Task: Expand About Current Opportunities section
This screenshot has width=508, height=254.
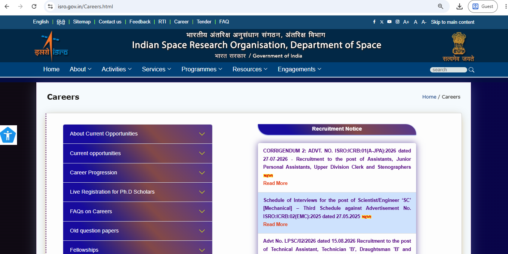Action: coord(138,134)
